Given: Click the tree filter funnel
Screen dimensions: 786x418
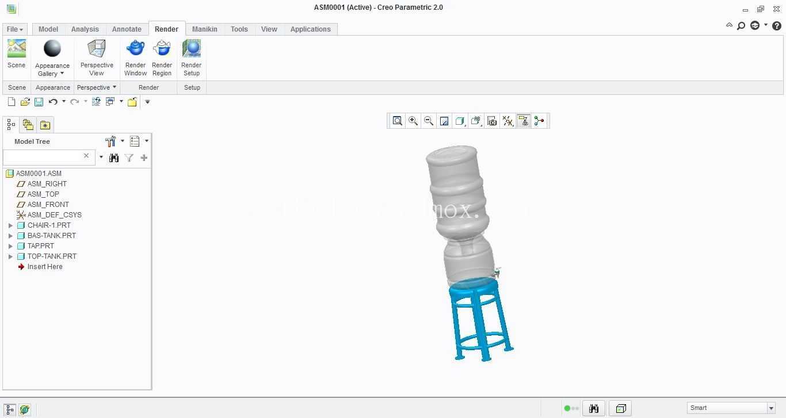Looking at the screenshot, I should click(129, 158).
